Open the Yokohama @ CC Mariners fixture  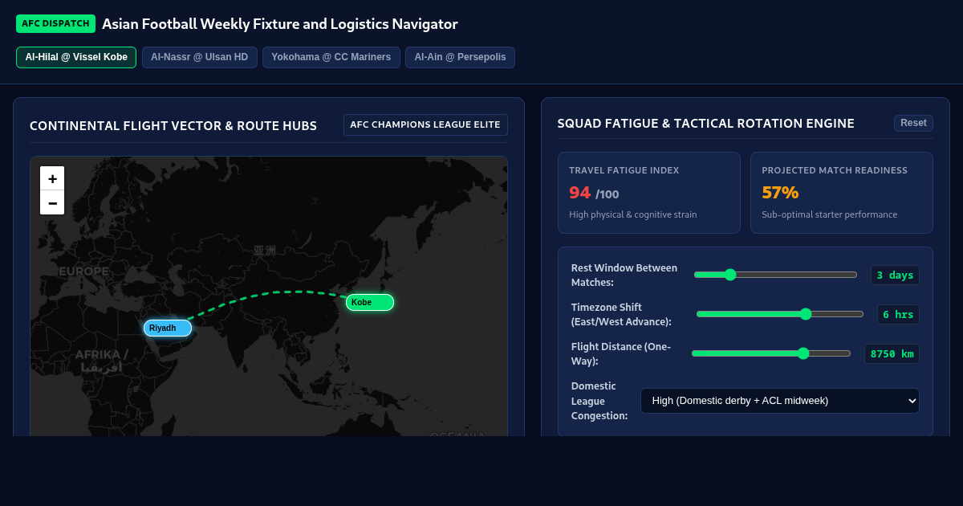coord(331,57)
